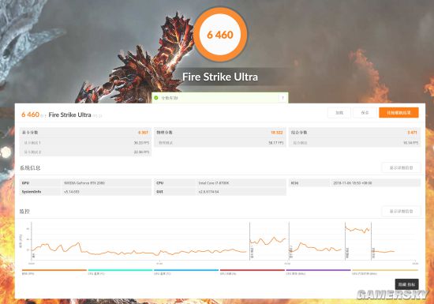Select the graphics score value 6 367
Image resolution: width=434 pixels, height=304 pixels.
point(143,133)
